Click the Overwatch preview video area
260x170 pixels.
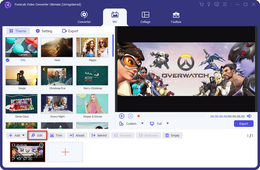[x=186, y=69]
